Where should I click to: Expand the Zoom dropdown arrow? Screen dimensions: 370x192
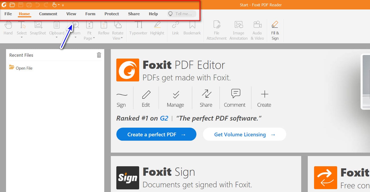tap(76, 38)
